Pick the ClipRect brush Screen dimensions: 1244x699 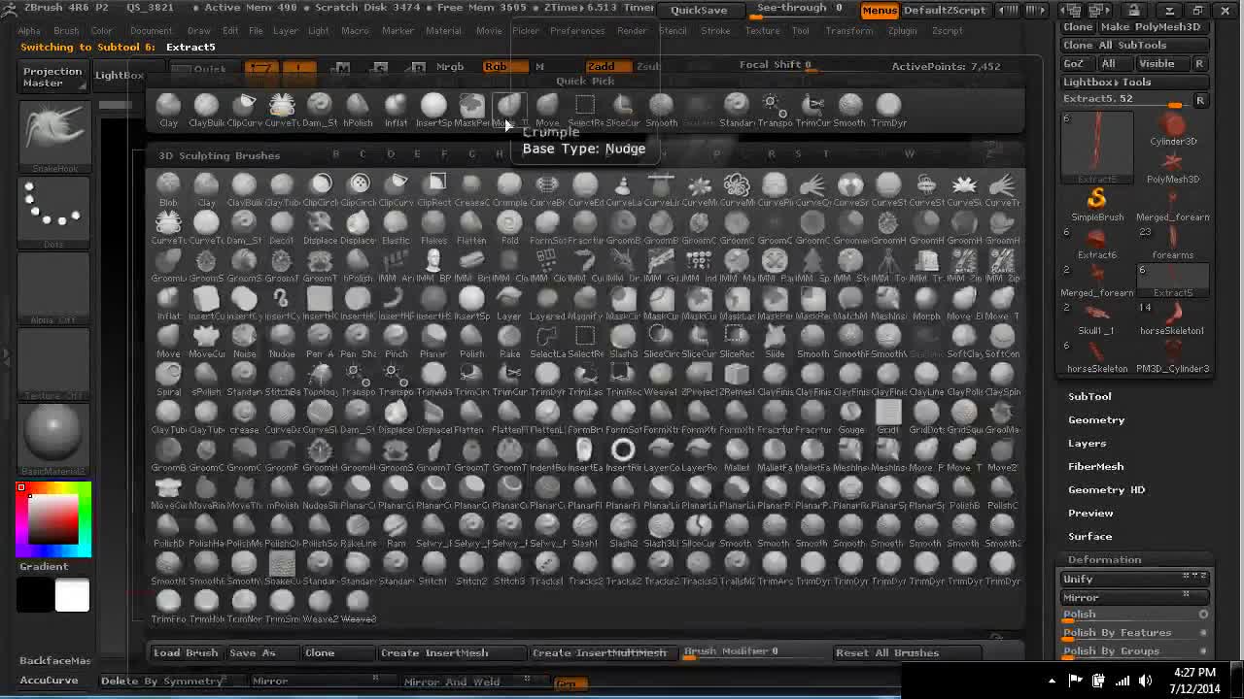[x=433, y=188]
